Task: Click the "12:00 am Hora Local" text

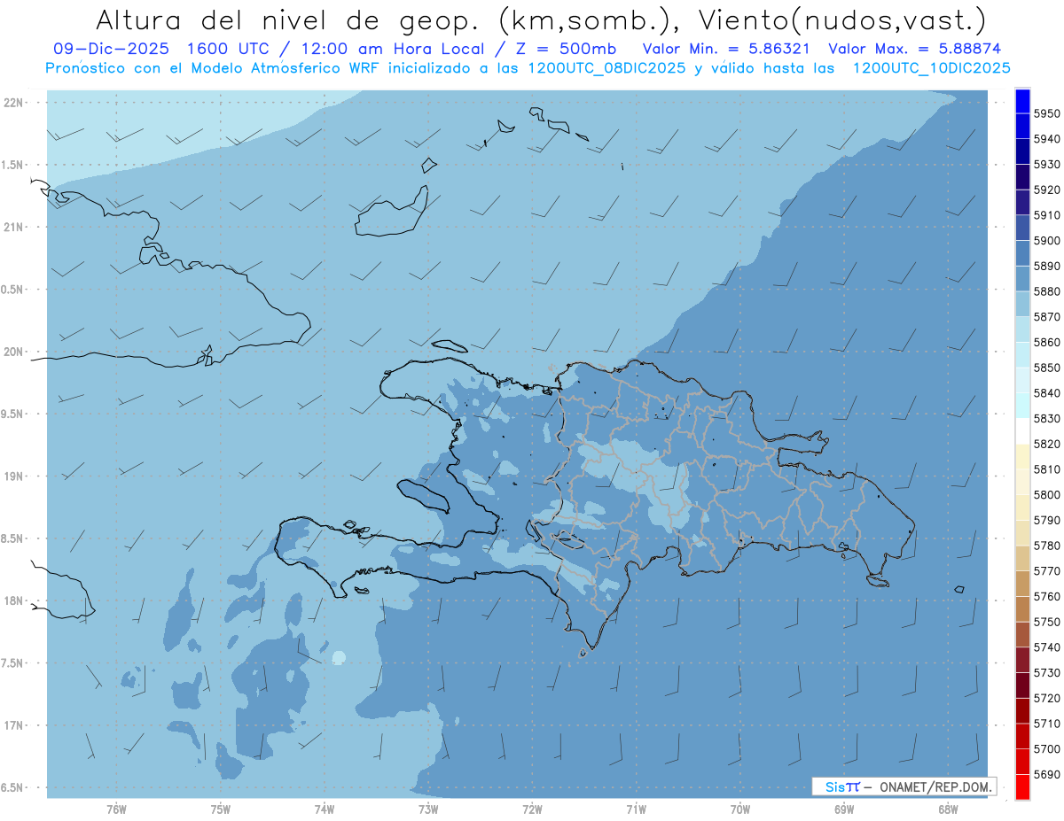Action: tap(390, 49)
